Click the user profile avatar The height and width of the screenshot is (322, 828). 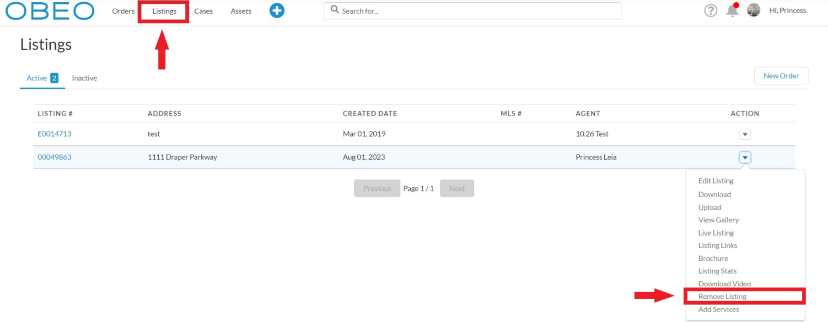(753, 10)
